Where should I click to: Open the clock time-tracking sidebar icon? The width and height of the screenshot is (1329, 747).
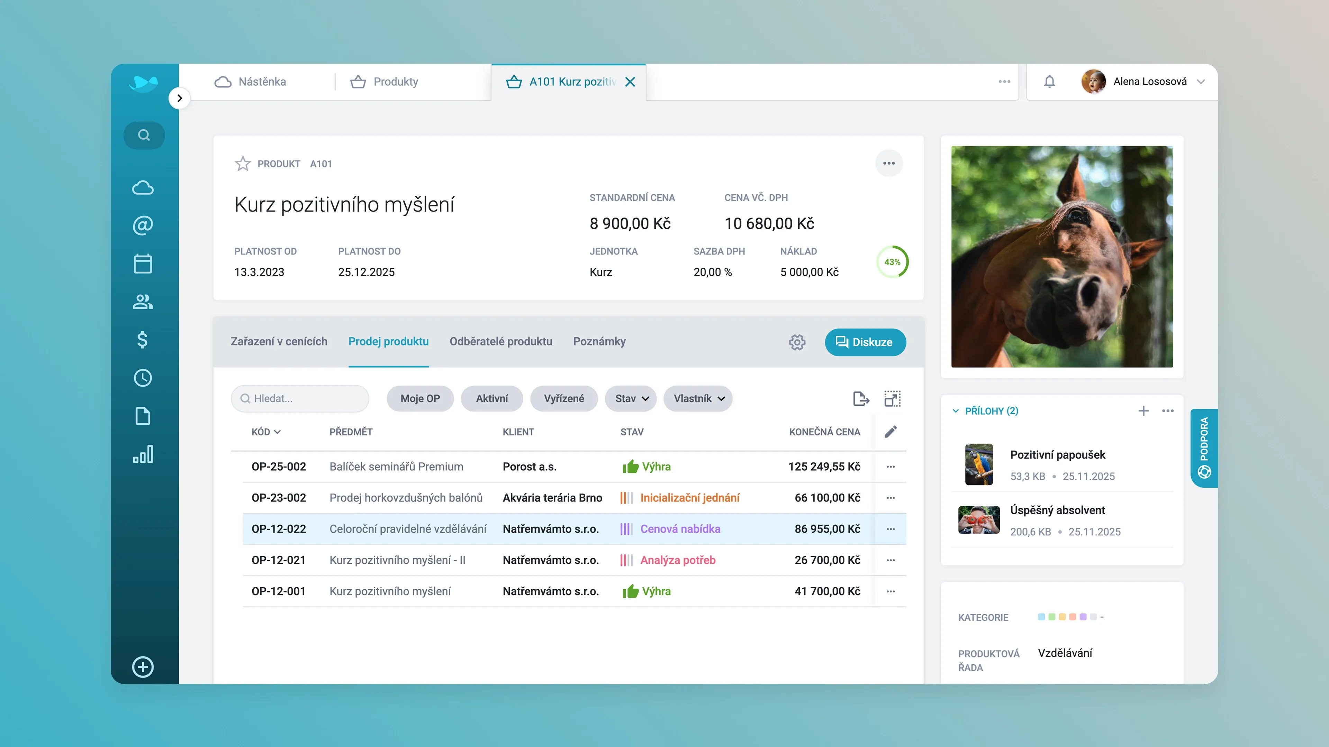click(x=143, y=378)
